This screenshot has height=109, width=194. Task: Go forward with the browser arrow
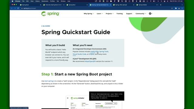click(x=15, y=8)
